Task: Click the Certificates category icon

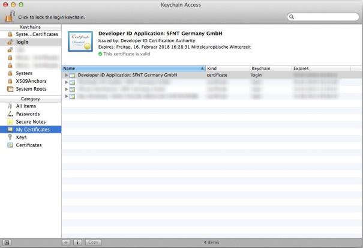Action: click(x=10, y=145)
